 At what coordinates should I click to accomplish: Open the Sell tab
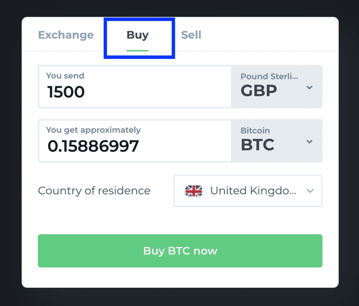click(x=191, y=35)
